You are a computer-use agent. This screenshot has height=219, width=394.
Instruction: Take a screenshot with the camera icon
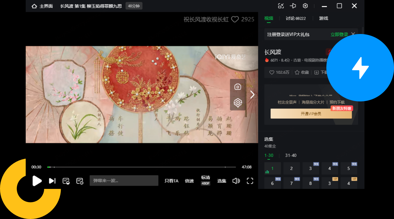coord(237,87)
